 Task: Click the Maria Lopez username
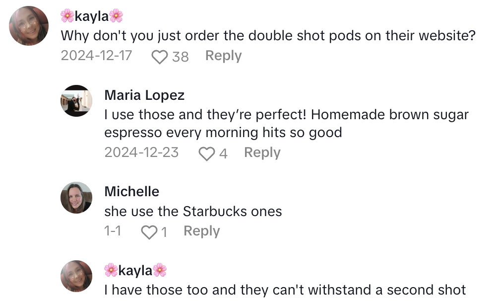point(144,95)
